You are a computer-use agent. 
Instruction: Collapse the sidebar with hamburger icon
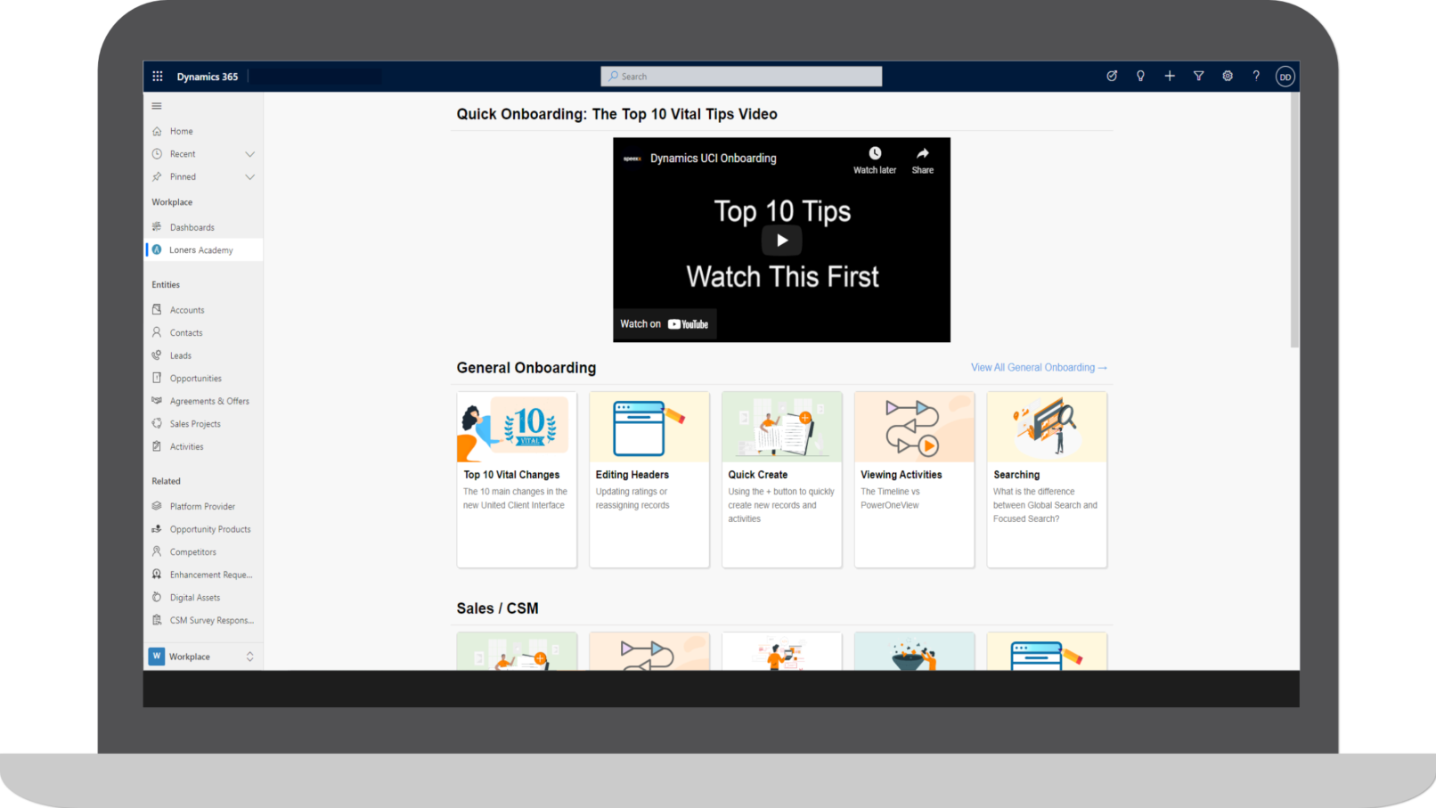tap(157, 106)
